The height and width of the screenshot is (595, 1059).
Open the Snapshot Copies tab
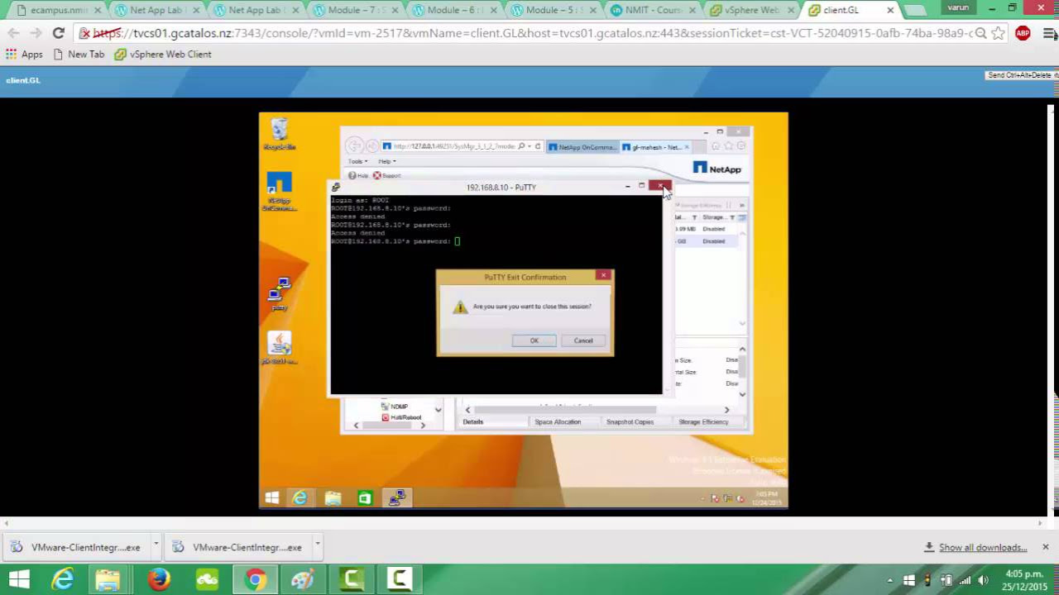[x=630, y=421]
